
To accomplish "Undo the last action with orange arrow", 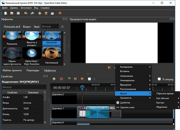I will [25, 13].
